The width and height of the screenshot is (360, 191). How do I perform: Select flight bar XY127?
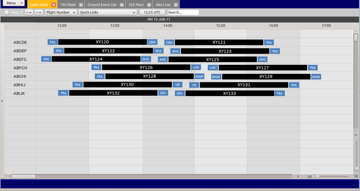pyautogui.click(x=262, y=68)
